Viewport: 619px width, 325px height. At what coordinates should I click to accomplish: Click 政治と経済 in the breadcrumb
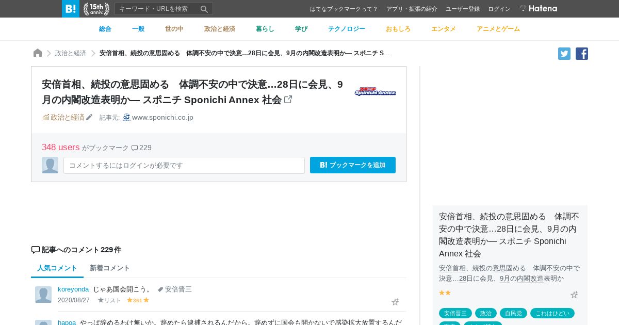[71, 53]
